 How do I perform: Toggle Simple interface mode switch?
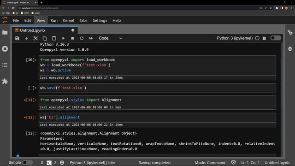click(x=27, y=163)
